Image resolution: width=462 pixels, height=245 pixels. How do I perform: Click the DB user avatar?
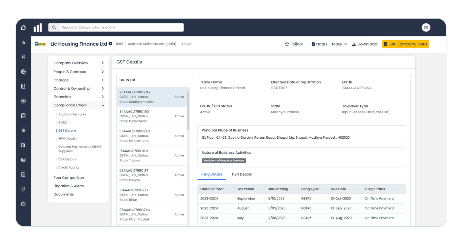pos(426,27)
